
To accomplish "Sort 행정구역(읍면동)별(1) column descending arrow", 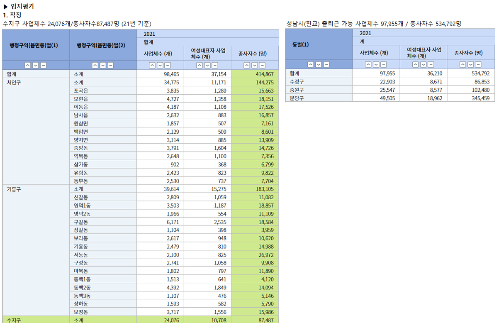I will click(35, 65).
